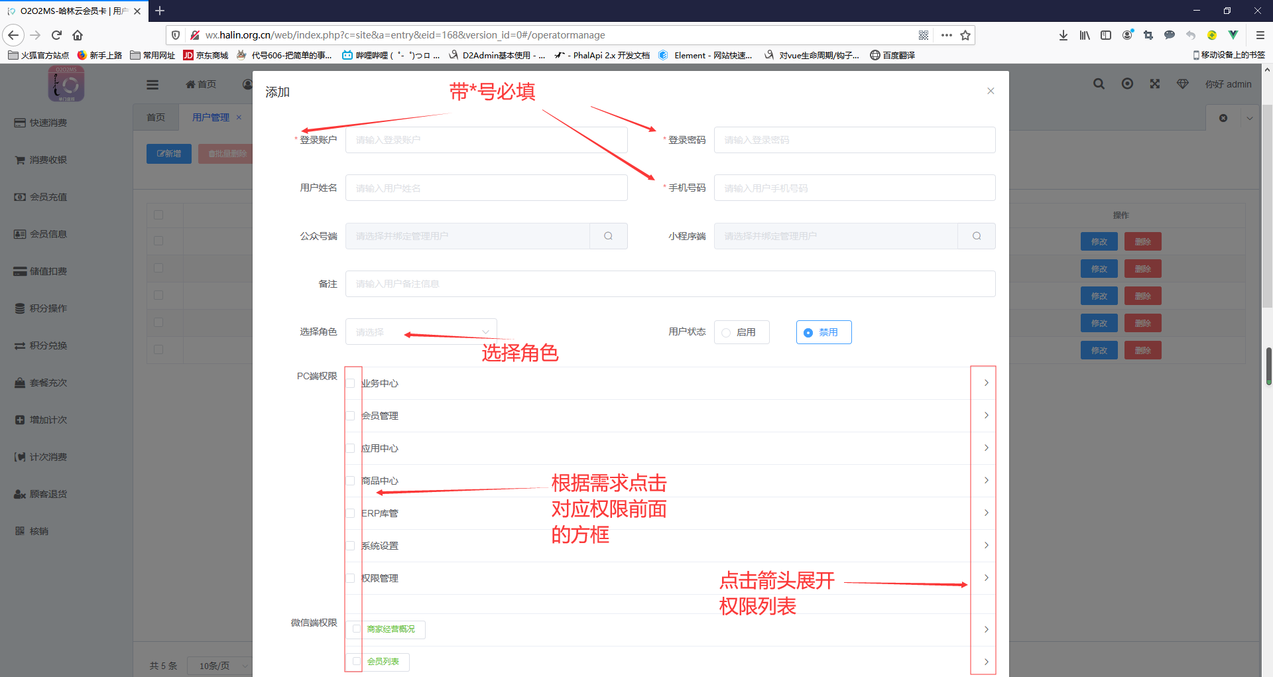This screenshot has height=677, width=1273.
Task: Open 积分兑换 sidebar item
Action: pos(41,345)
